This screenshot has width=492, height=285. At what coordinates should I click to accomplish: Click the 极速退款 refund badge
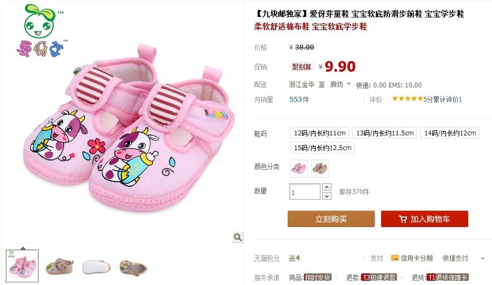coord(379,278)
